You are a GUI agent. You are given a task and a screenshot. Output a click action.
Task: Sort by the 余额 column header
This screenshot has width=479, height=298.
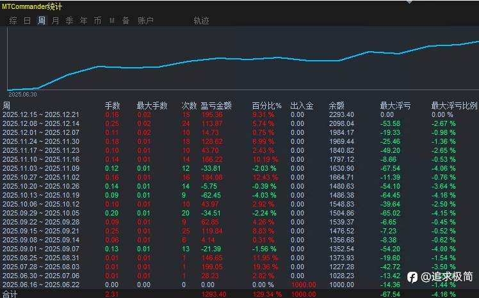click(x=337, y=106)
